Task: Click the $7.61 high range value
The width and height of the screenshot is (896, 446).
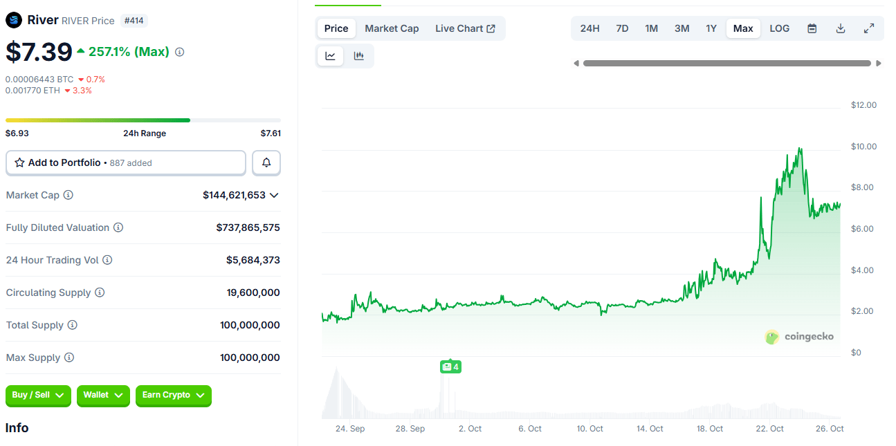Action: pos(271,133)
